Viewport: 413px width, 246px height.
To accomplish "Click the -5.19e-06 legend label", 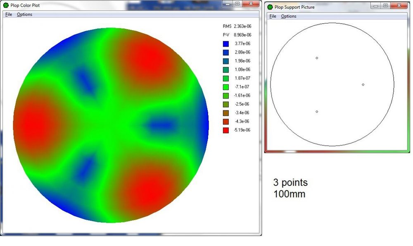I will [242, 130].
